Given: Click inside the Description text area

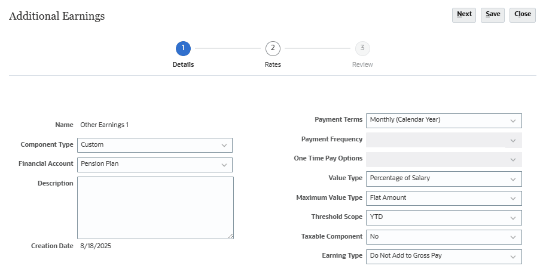Looking at the screenshot, I should tap(155, 208).
